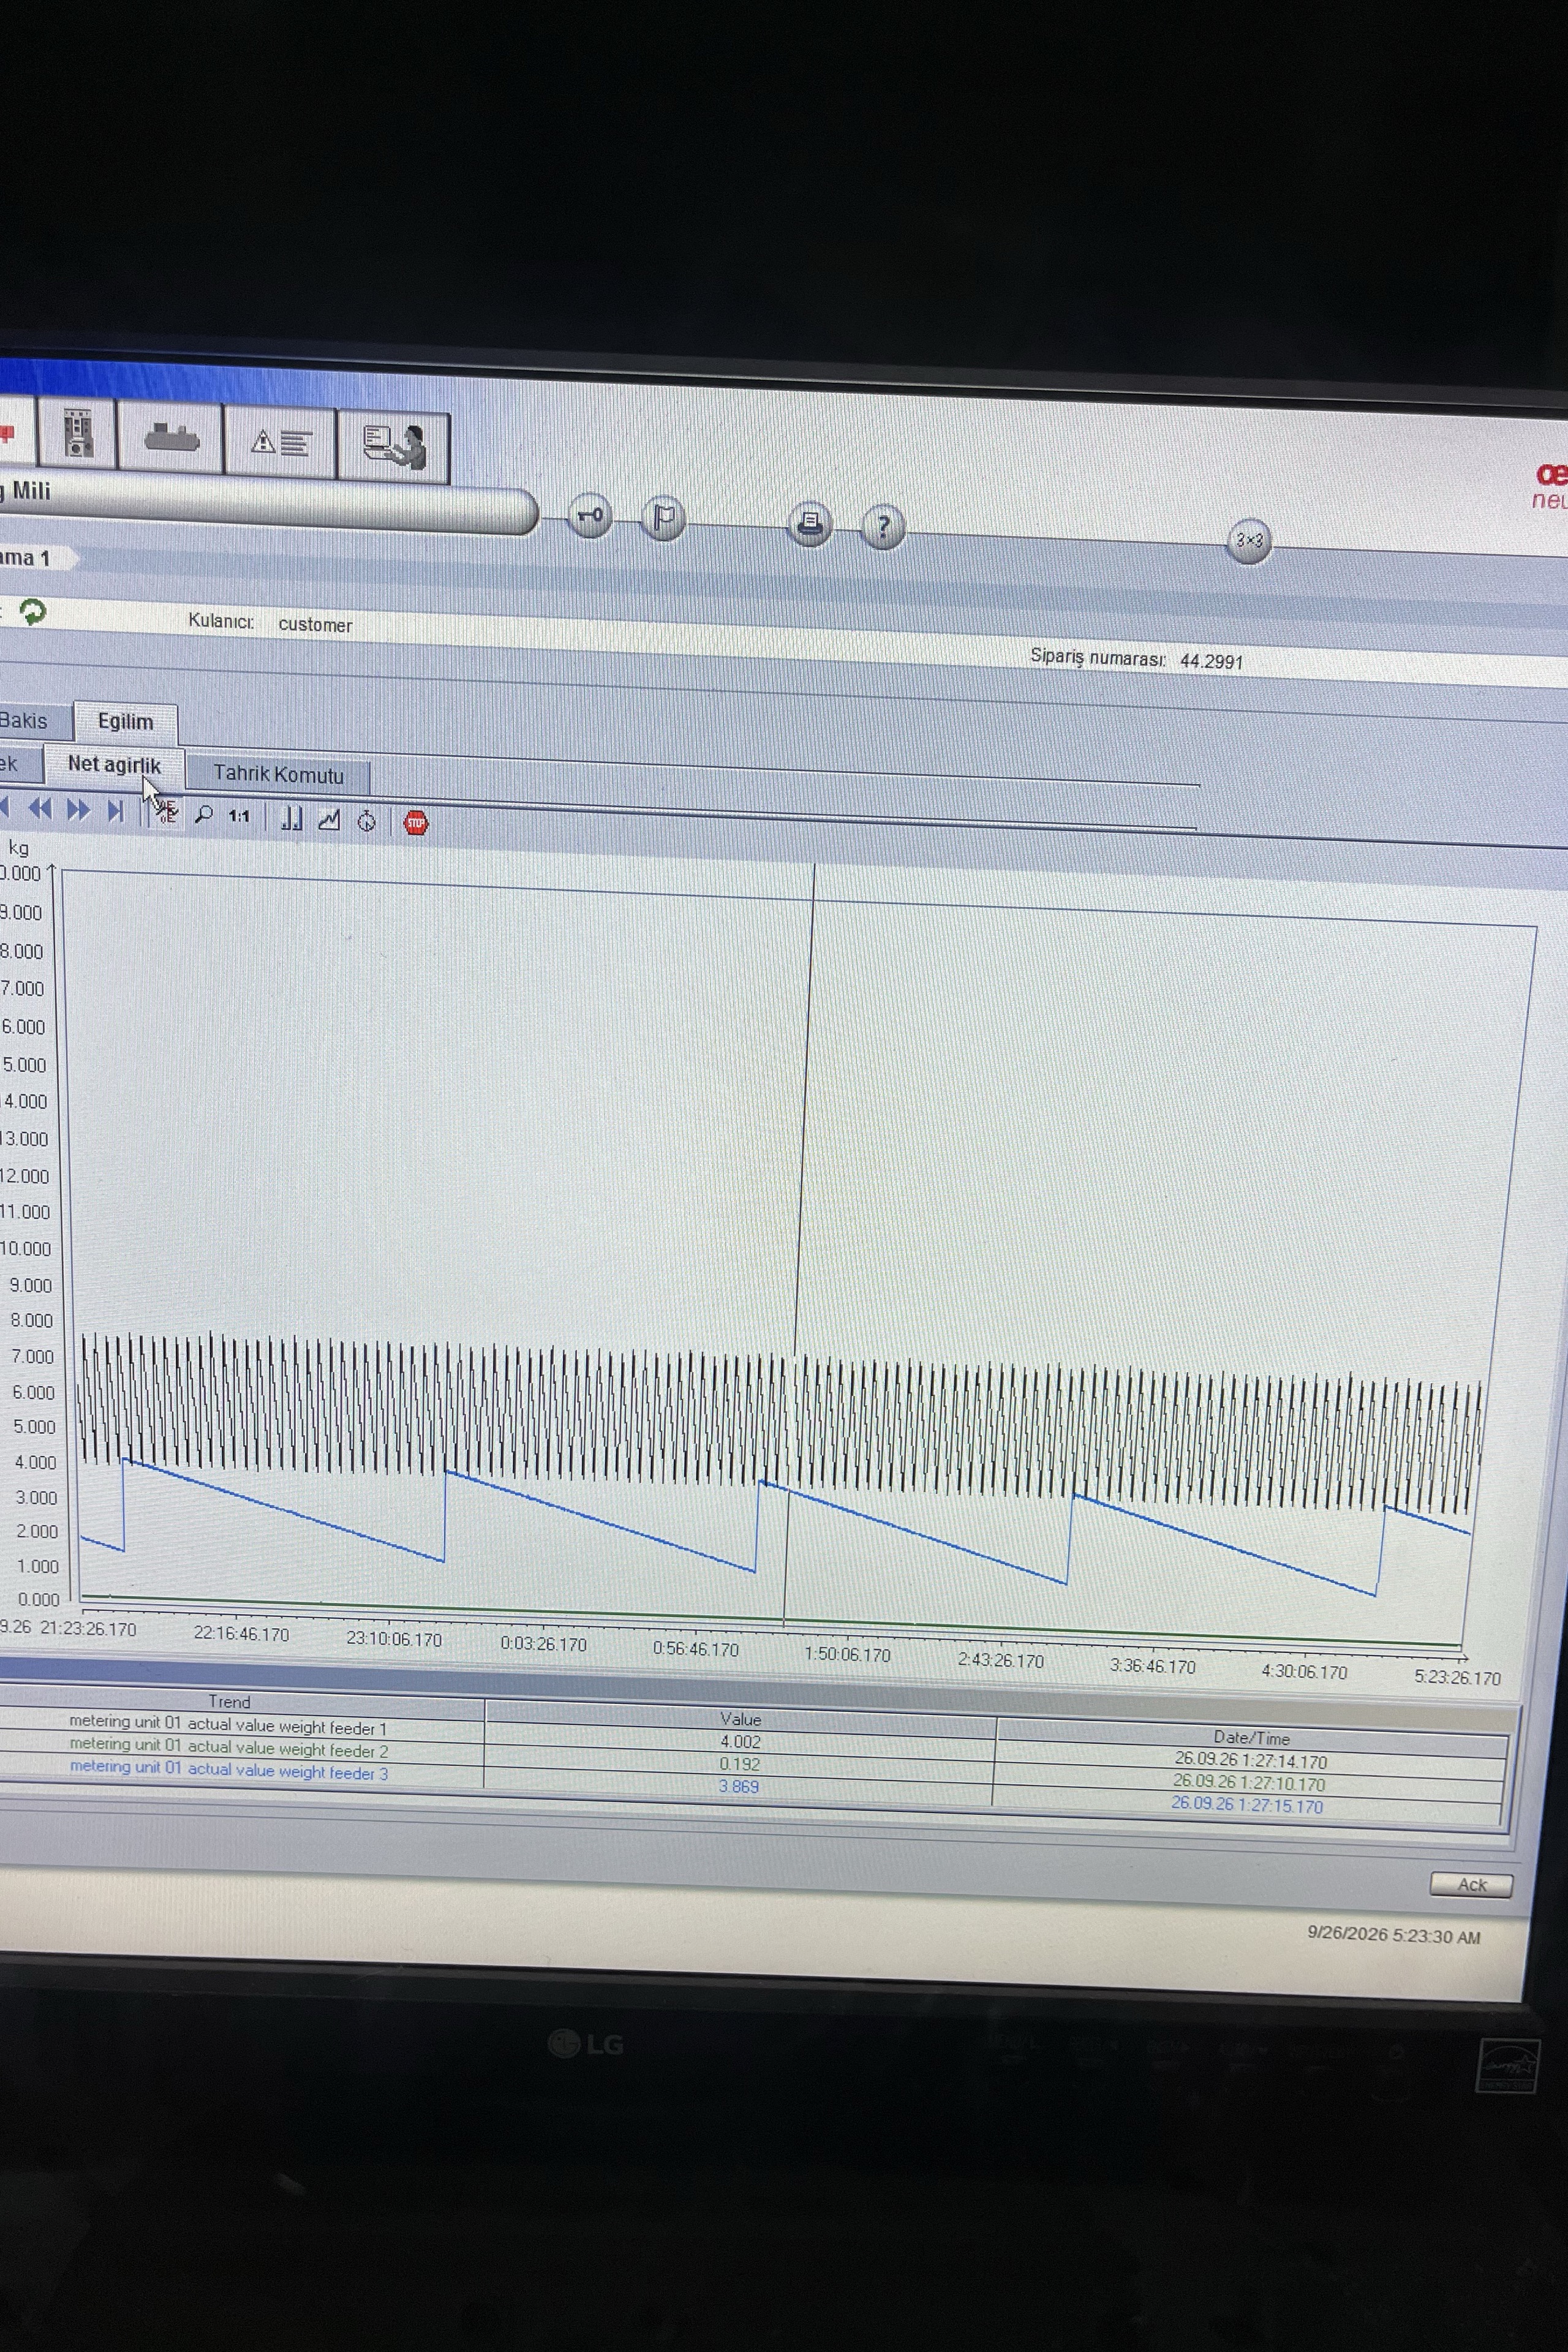Click the flag language button
This screenshot has width=1568, height=2352.
tap(663, 518)
